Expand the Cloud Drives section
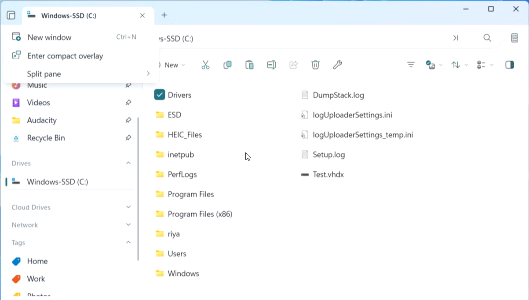The height and width of the screenshot is (300, 529). tap(128, 207)
